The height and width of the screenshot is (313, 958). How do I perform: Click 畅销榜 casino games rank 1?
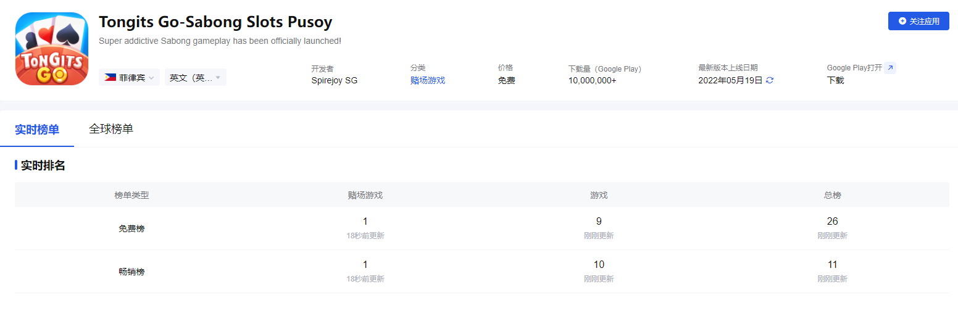click(x=365, y=264)
